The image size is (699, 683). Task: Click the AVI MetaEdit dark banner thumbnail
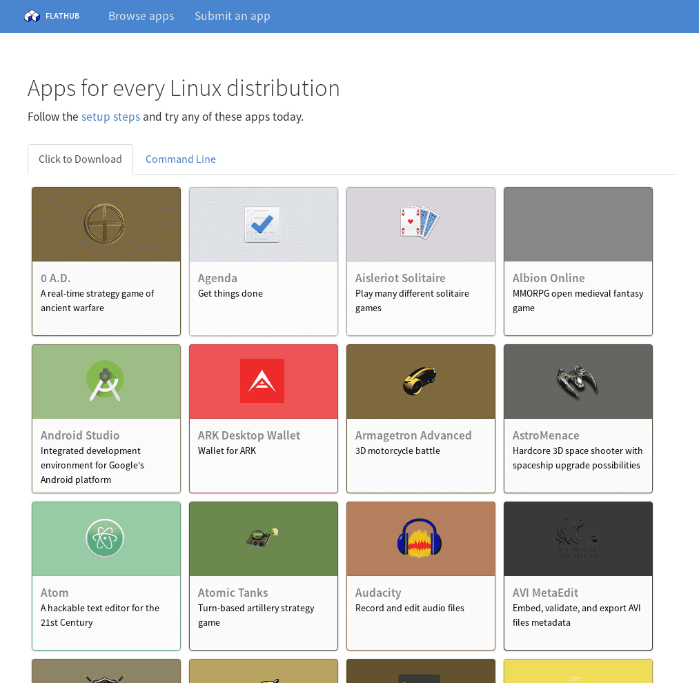tap(578, 539)
